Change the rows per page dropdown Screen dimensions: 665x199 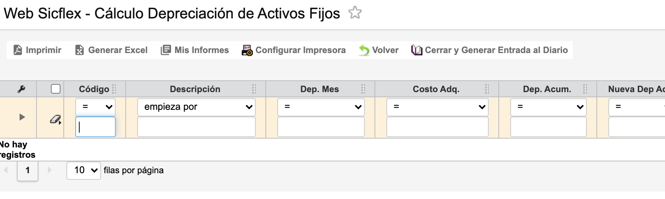point(84,170)
